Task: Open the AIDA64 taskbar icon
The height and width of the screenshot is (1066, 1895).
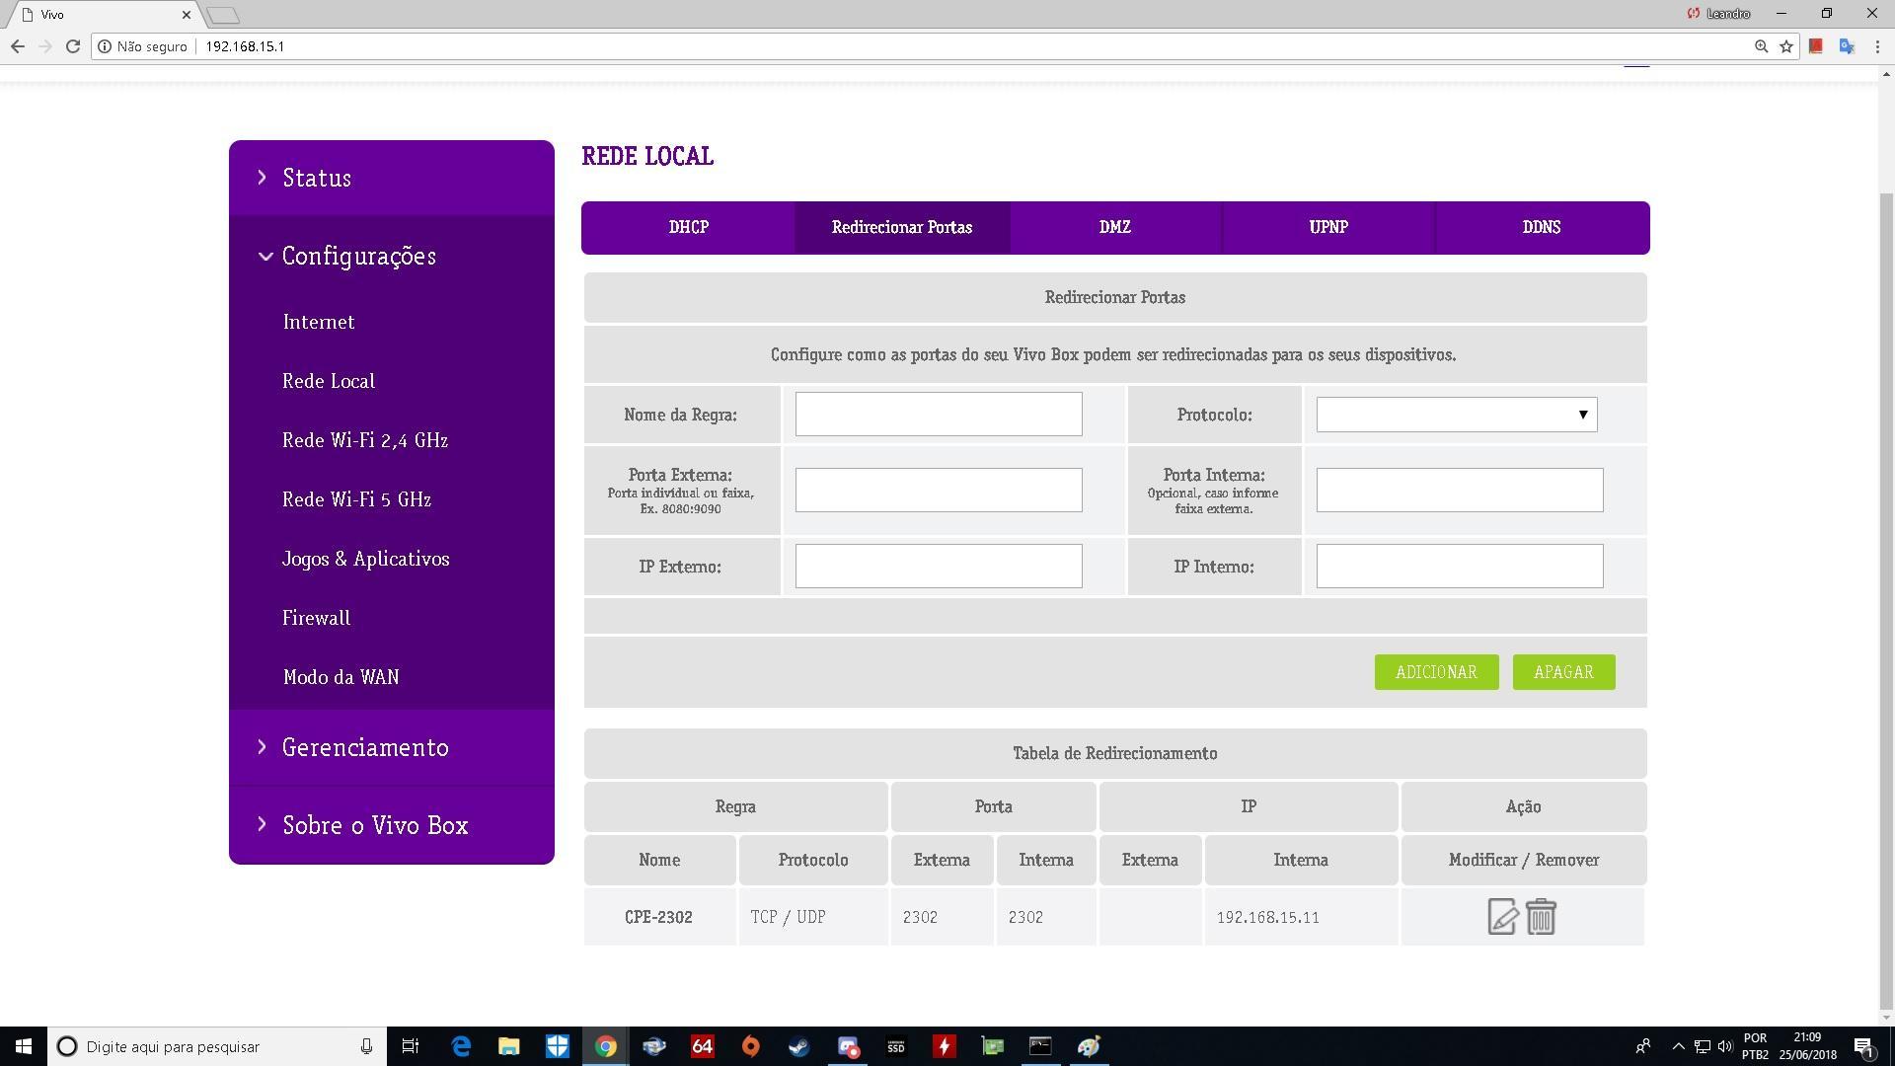Action: pyautogui.click(x=703, y=1046)
